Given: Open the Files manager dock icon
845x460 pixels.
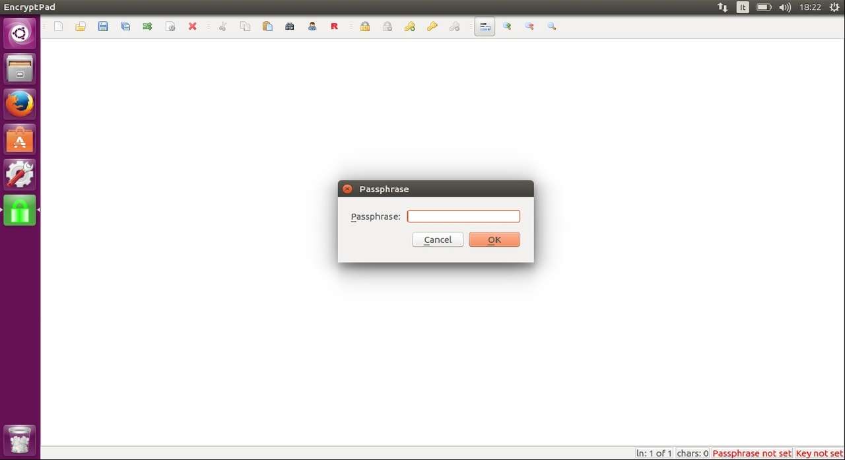Looking at the screenshot, I should pos(20,69).
